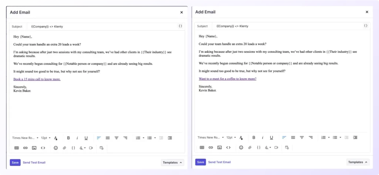Viewport: 379px width, 175px height.
Task: Click Subject placeholder braces icon, left dialog
Action: [x=180, y=26]
